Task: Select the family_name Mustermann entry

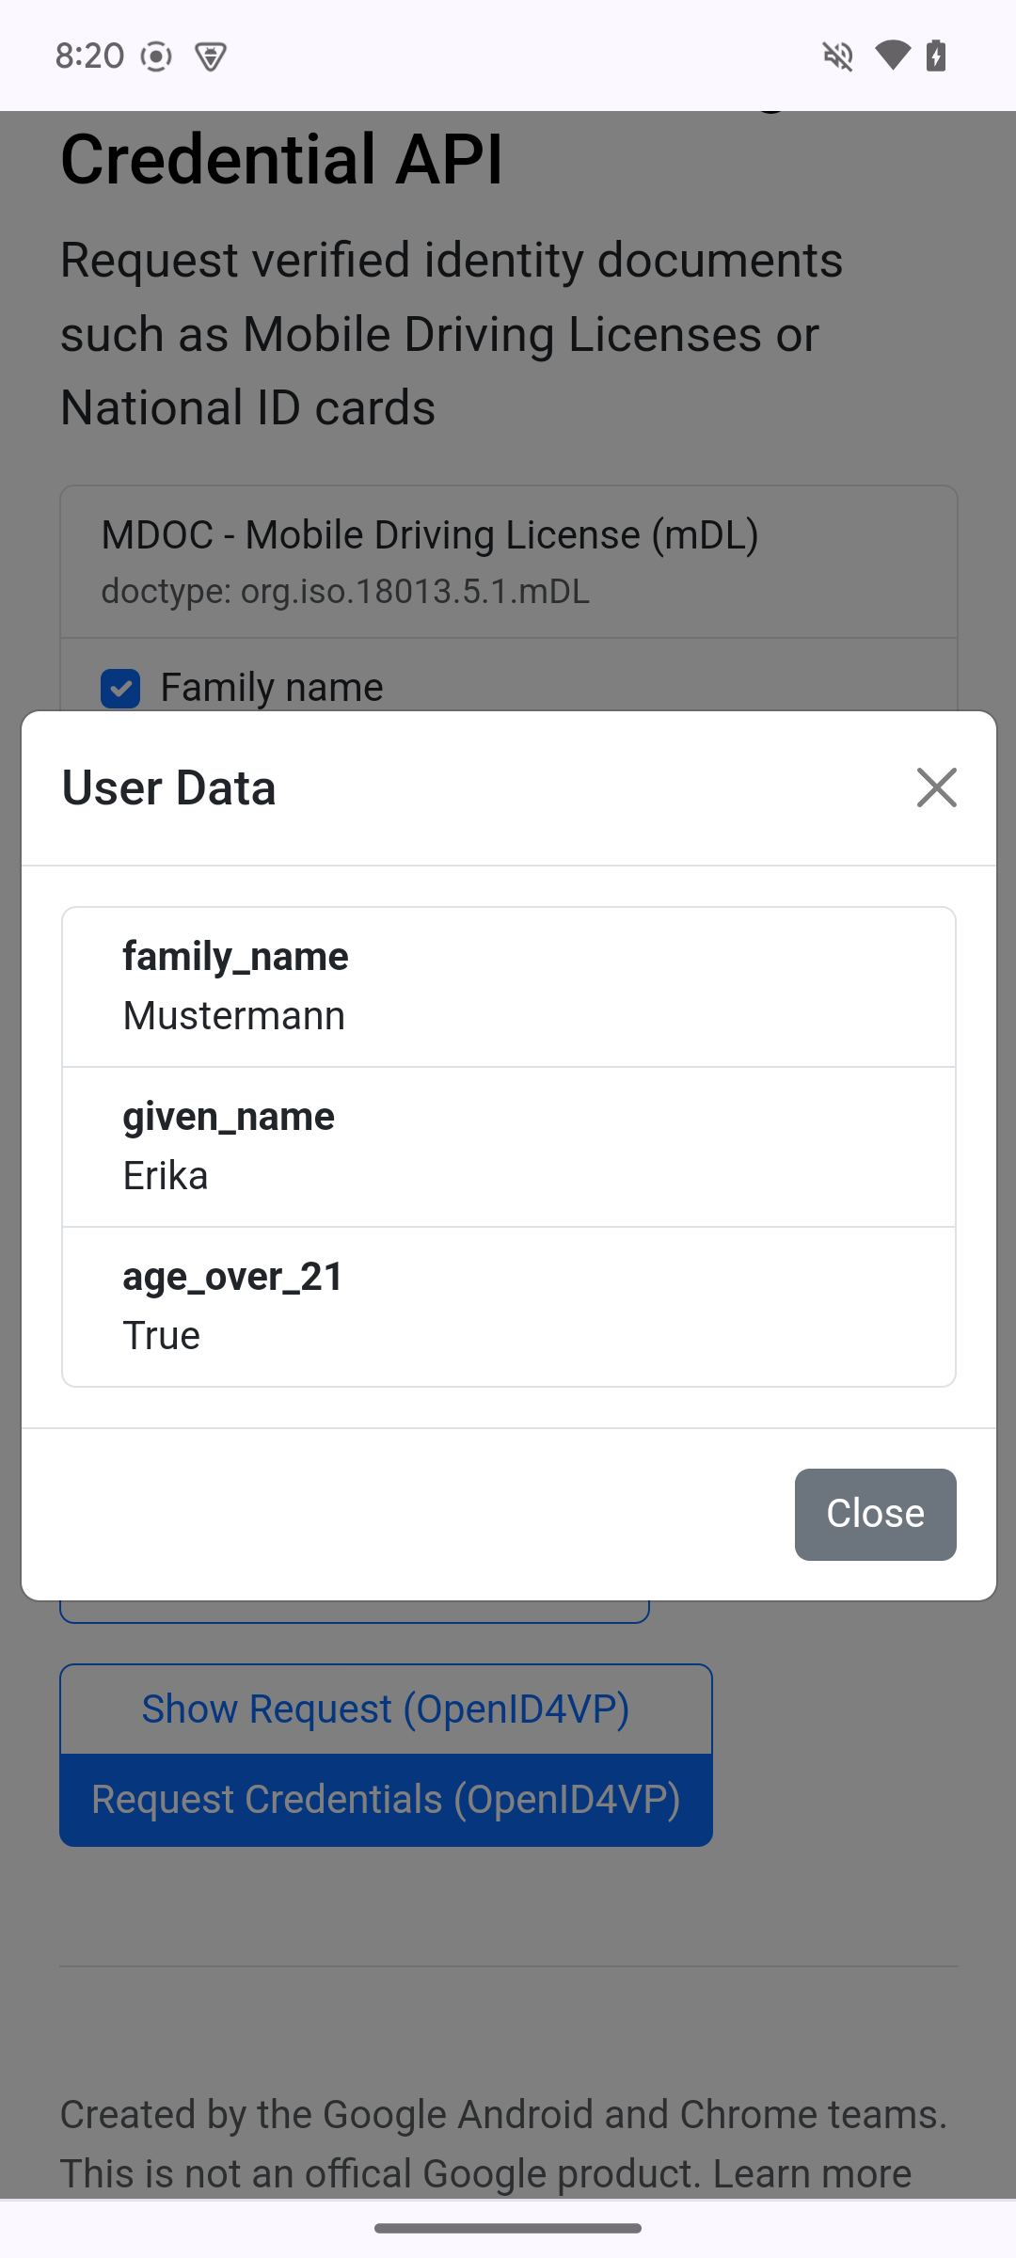Action: (508, 985)
